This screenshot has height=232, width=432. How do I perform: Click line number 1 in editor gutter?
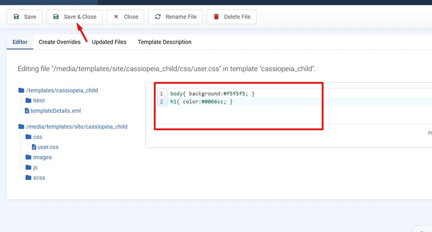point(161,94)
